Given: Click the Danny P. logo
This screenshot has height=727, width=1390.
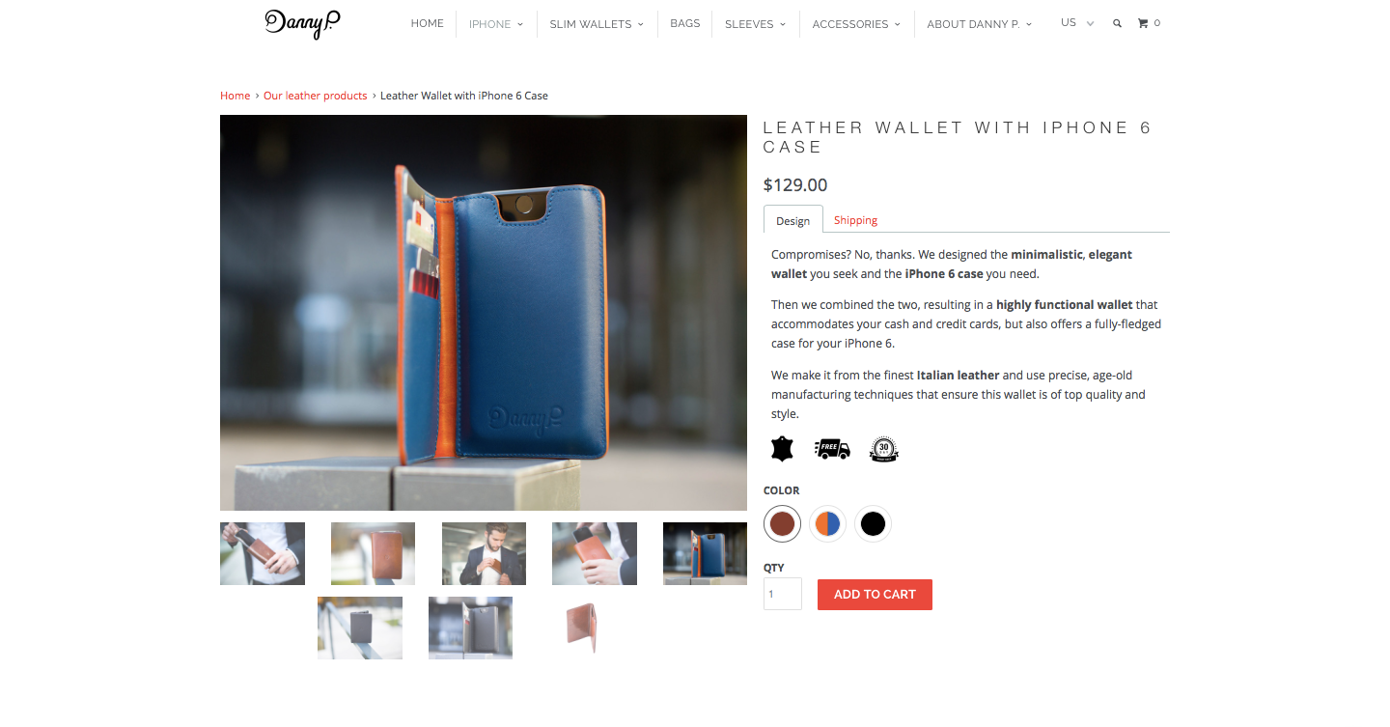Looking at the screenshot, I should point(302,23).
